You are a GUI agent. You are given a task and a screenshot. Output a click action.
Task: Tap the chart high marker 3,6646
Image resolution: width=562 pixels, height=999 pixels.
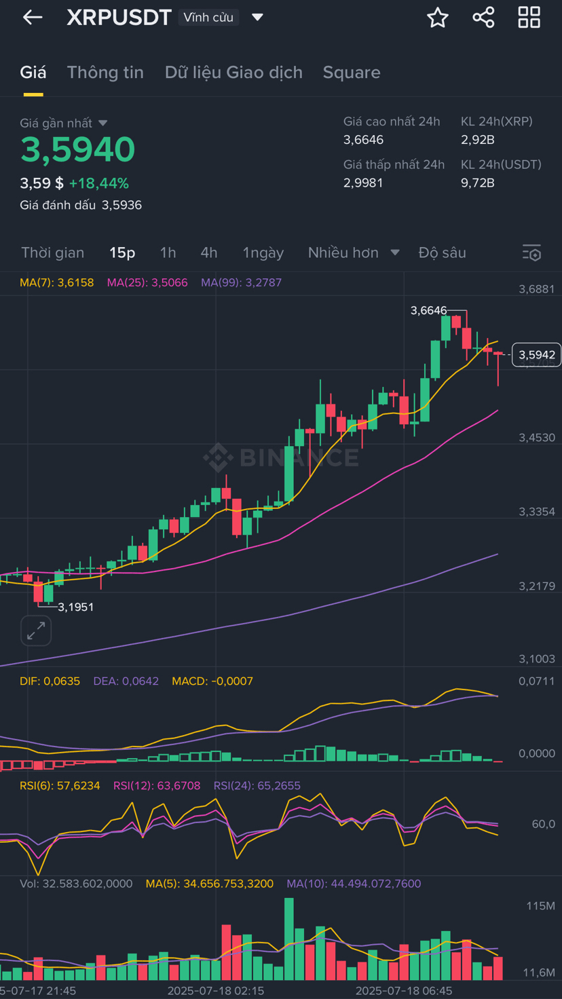tap(429, 311)
